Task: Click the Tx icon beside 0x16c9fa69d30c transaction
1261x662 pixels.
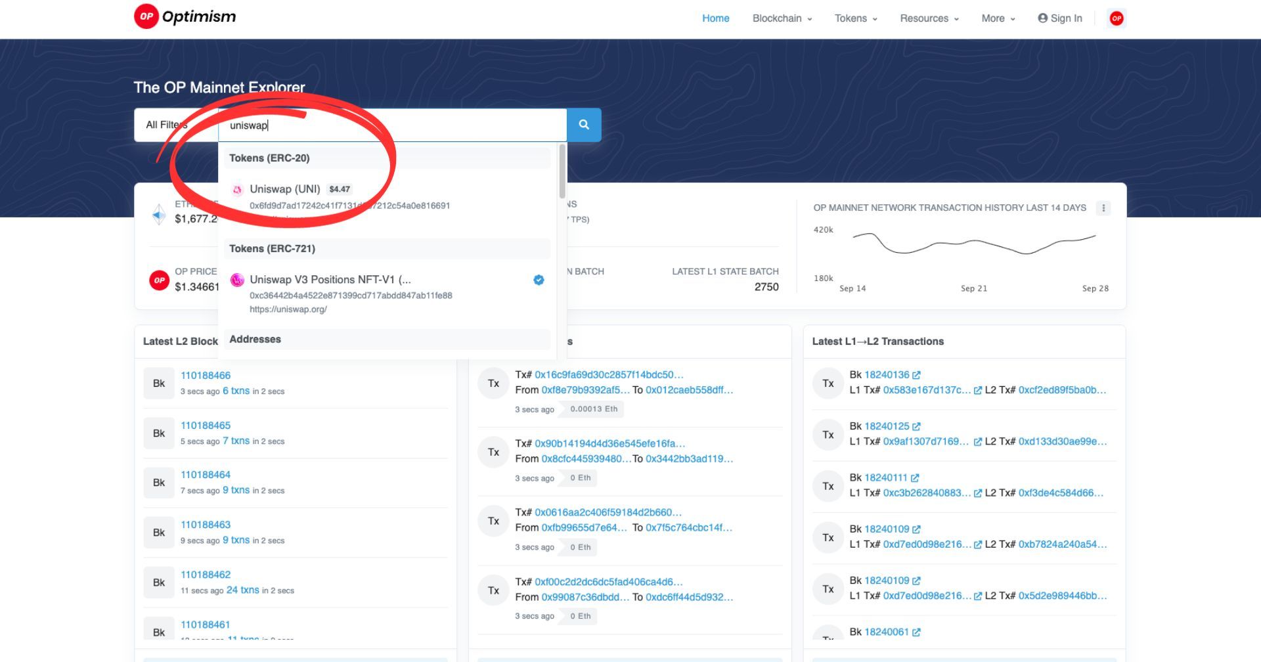Action: [x=494, y=384]
